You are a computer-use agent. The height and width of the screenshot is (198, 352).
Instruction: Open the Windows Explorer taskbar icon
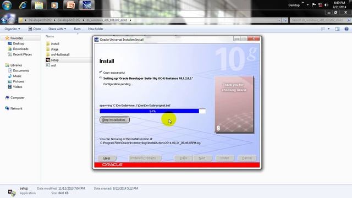coord(39,5)
